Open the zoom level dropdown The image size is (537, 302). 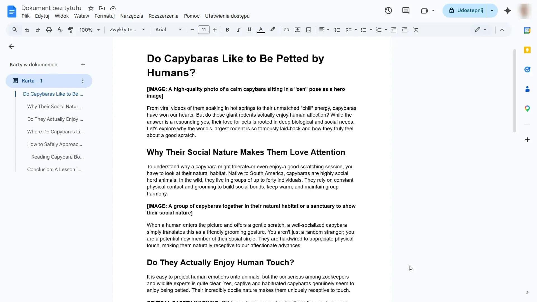coord(89,30)
